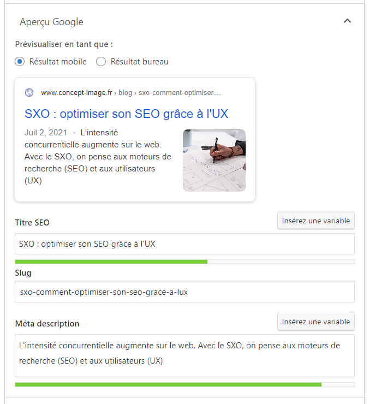Click the blog breadcrumb segment in preview URL
Screen dimensions: 375x404
(x=125, y=92)
